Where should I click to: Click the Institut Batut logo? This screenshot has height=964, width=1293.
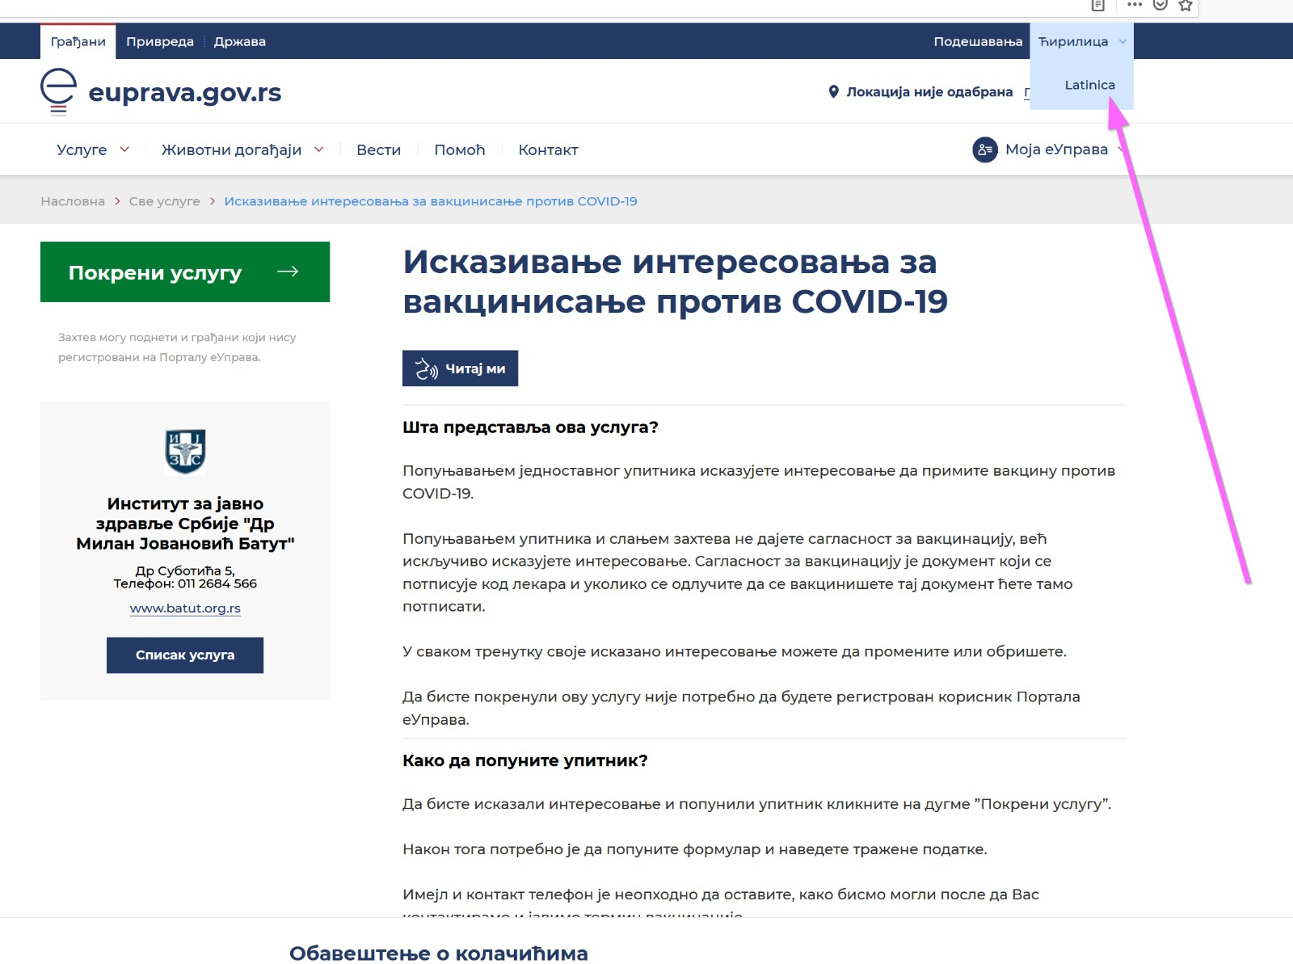[185, 451]
